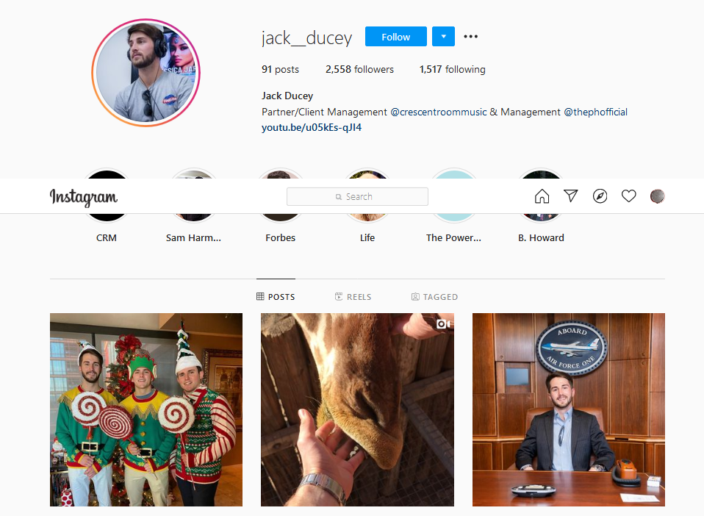The image size is (704, 516).
Task: Expand suggested accounts dropdown arrow
Action: click(443, 36)
